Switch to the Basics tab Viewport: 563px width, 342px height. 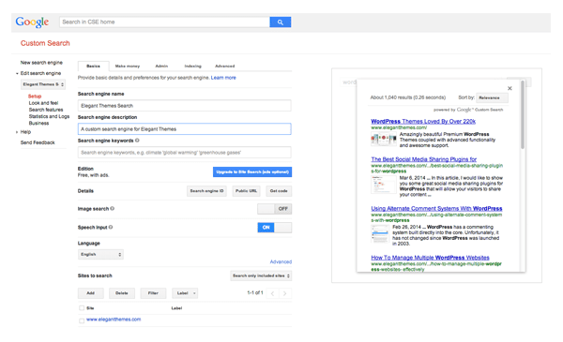point(93,66)
